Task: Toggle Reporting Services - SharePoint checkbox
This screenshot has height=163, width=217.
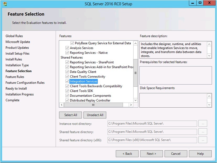Action: (x=67, y=62)
